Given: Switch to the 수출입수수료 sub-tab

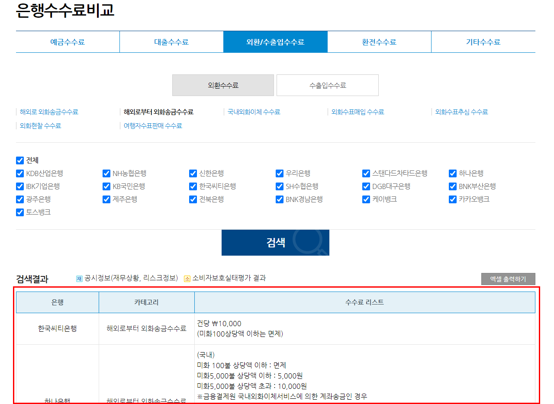Looking at the screenshot, I should 328,85.
